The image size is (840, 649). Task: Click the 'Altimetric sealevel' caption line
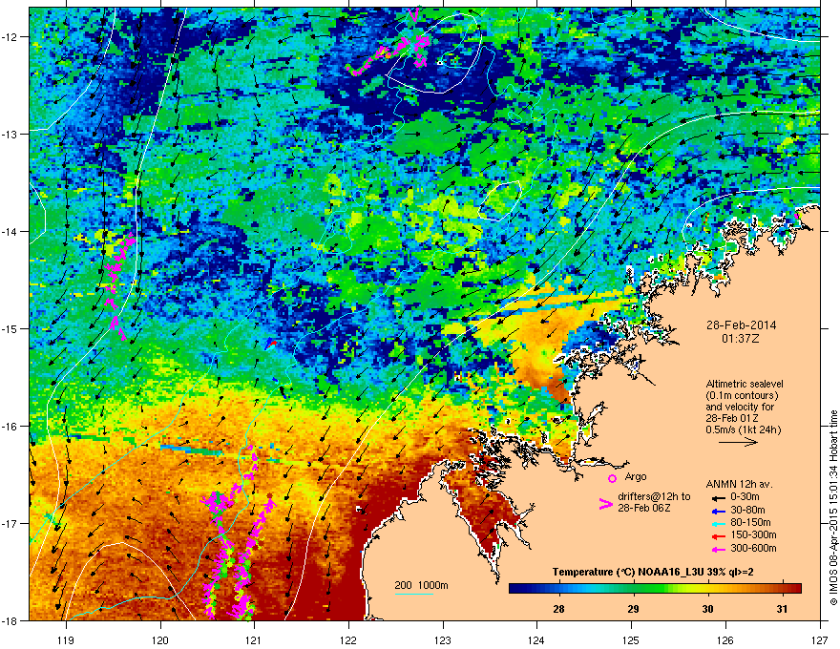(x=745, y=384)
